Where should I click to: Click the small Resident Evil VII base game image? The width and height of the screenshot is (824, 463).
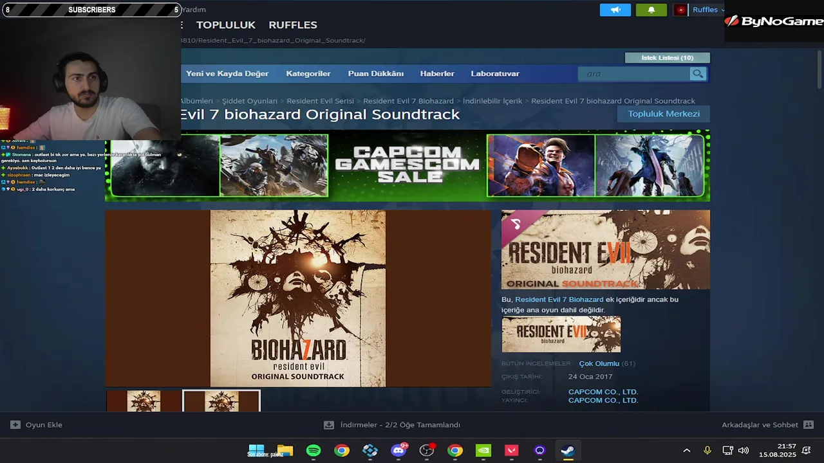[561, 334]
